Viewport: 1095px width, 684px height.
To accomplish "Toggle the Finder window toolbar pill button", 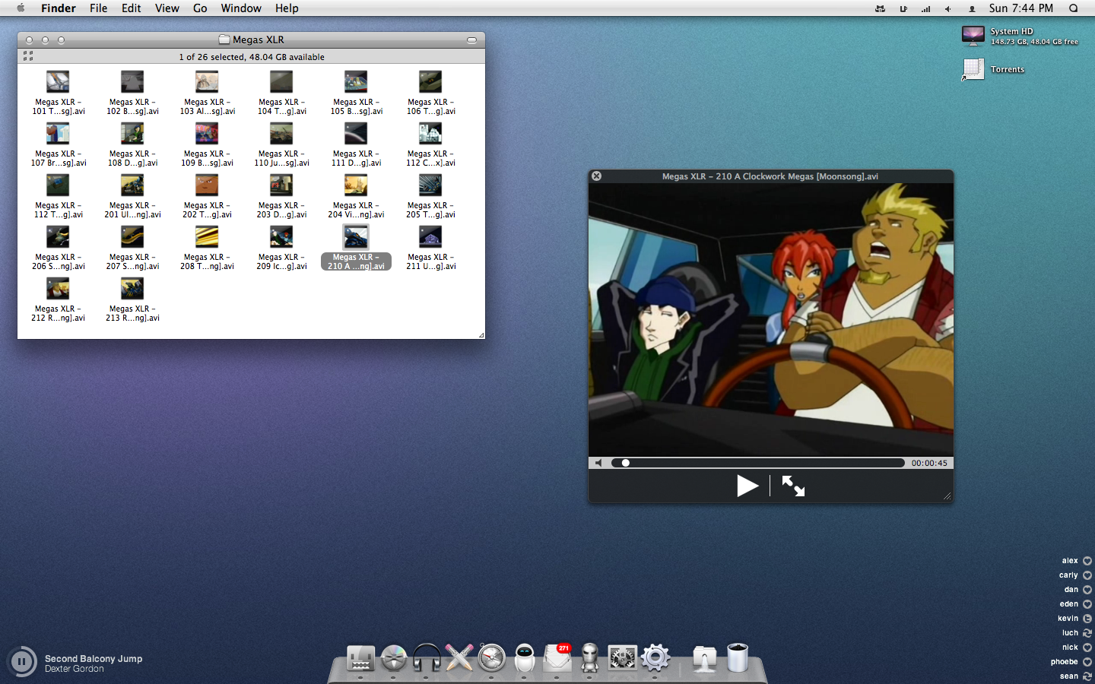I will tap(471, 40).
